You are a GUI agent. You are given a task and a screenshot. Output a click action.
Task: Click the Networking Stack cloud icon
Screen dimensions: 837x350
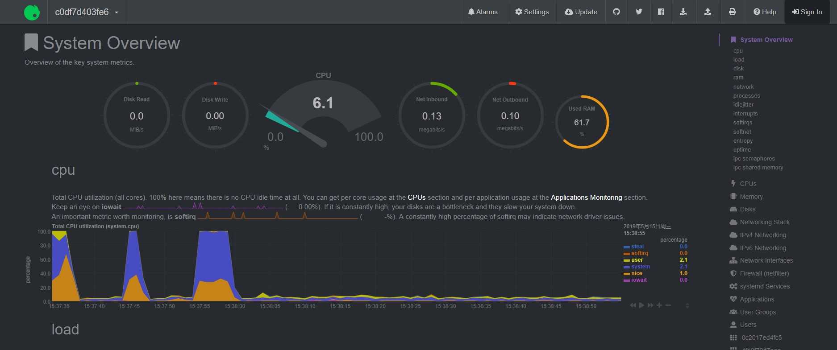click(733, 222)
